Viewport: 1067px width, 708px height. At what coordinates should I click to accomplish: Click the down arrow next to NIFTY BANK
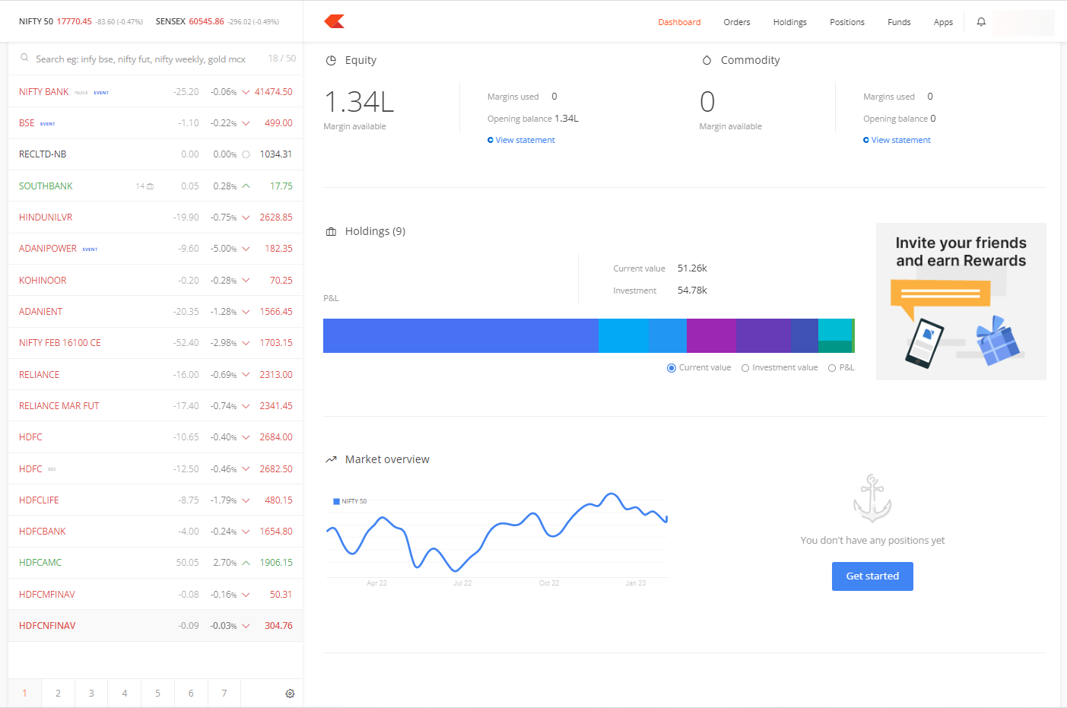point(245,91)
